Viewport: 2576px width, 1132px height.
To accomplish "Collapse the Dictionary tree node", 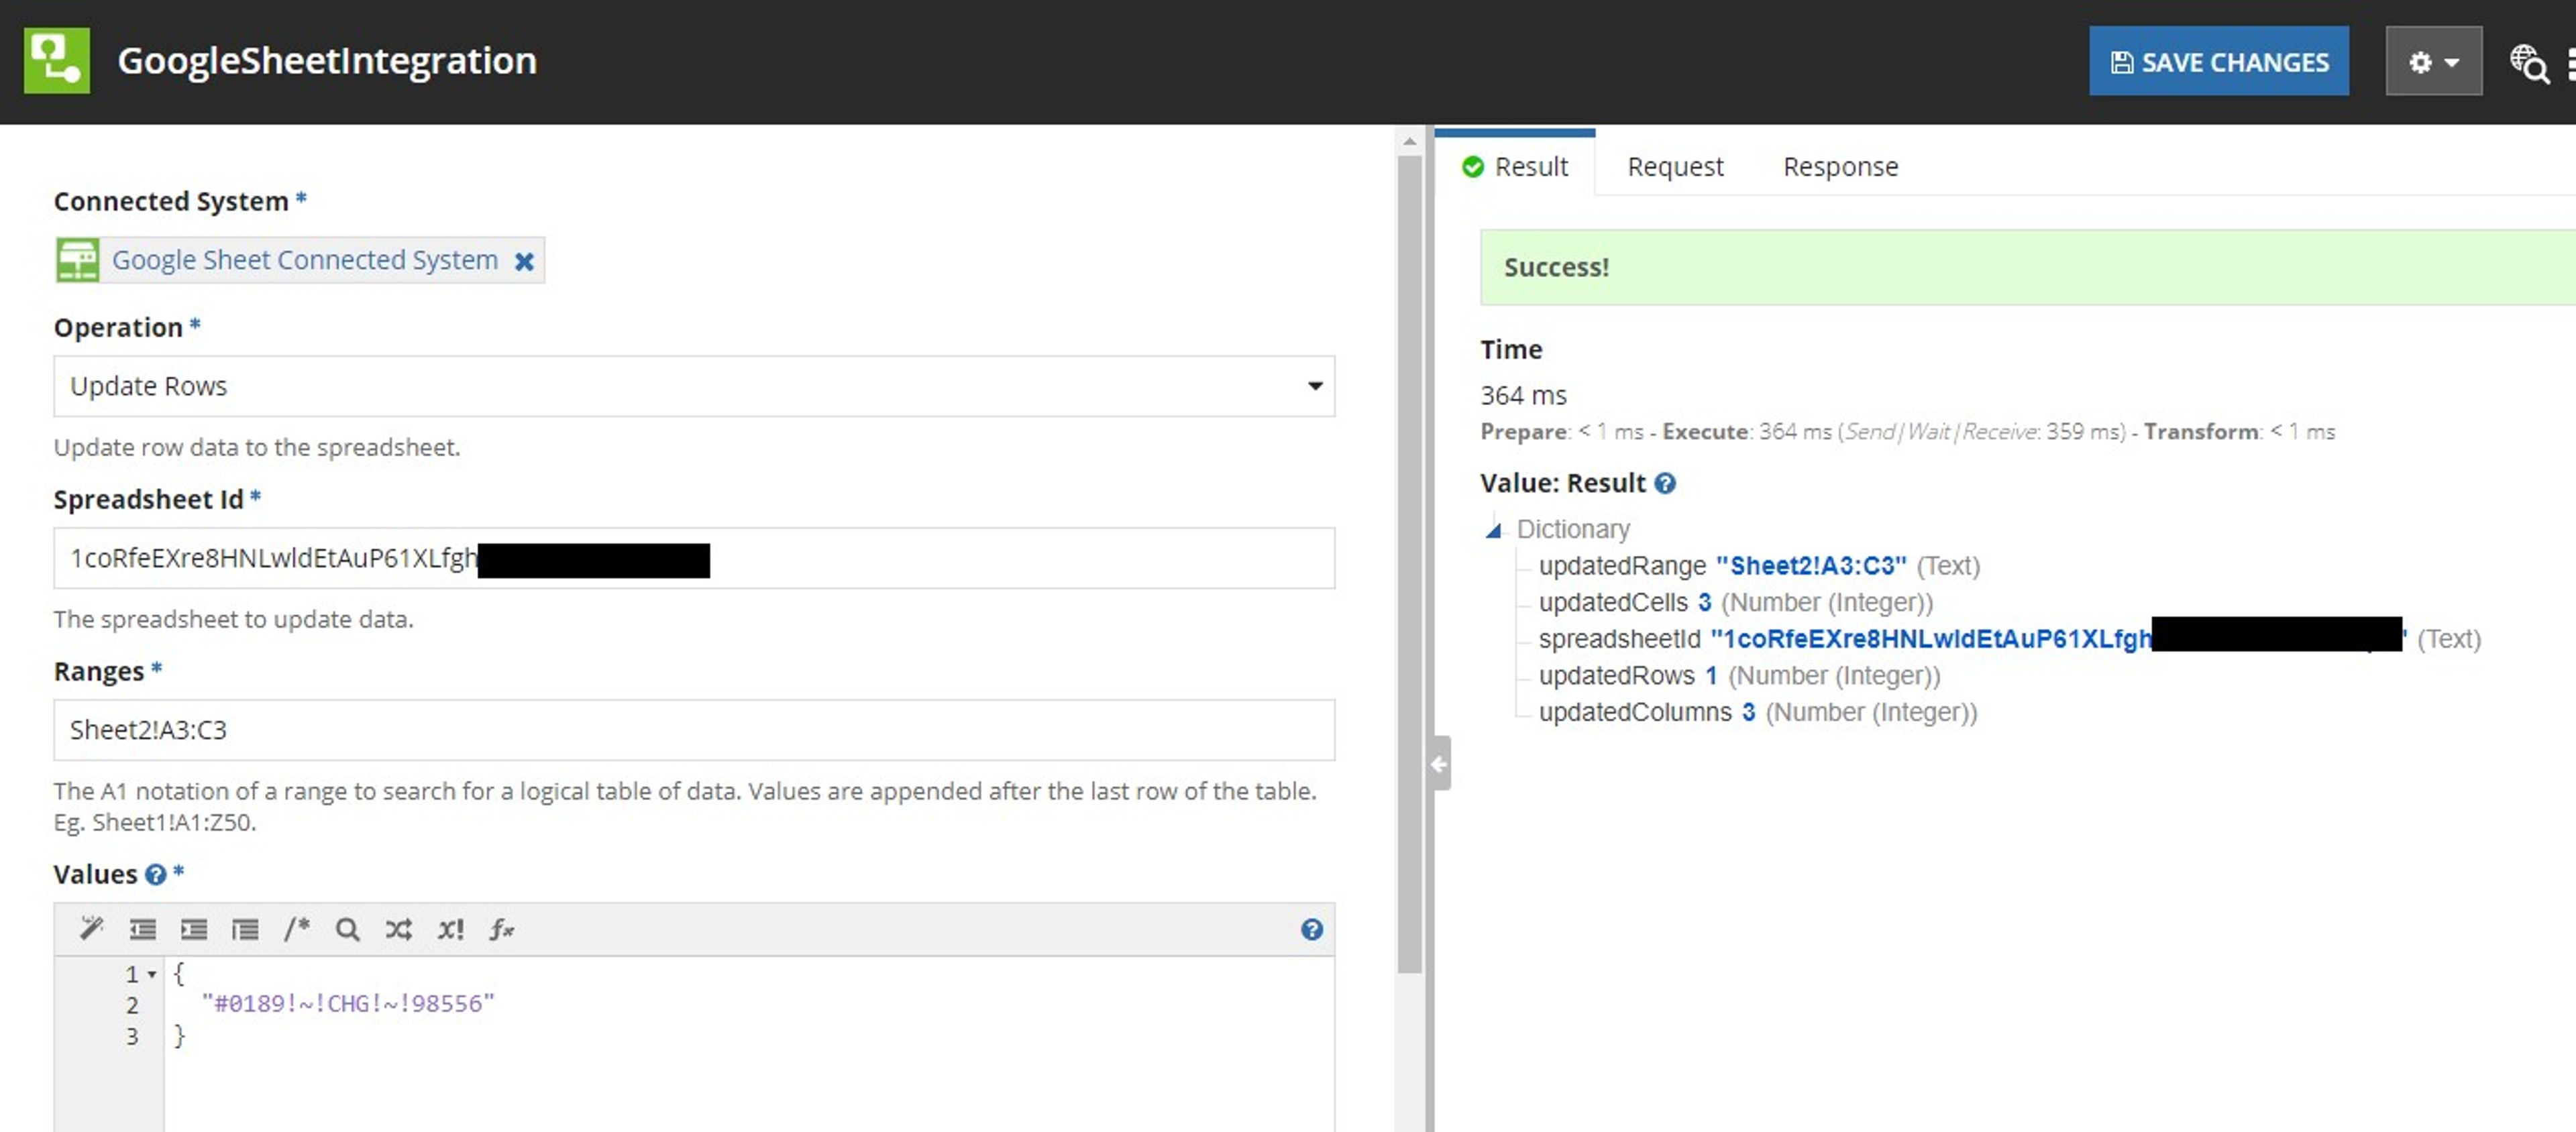I will click(1493, 530).
